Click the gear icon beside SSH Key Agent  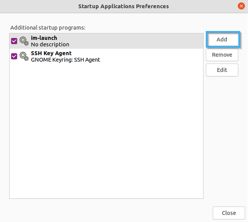[24, 56]
